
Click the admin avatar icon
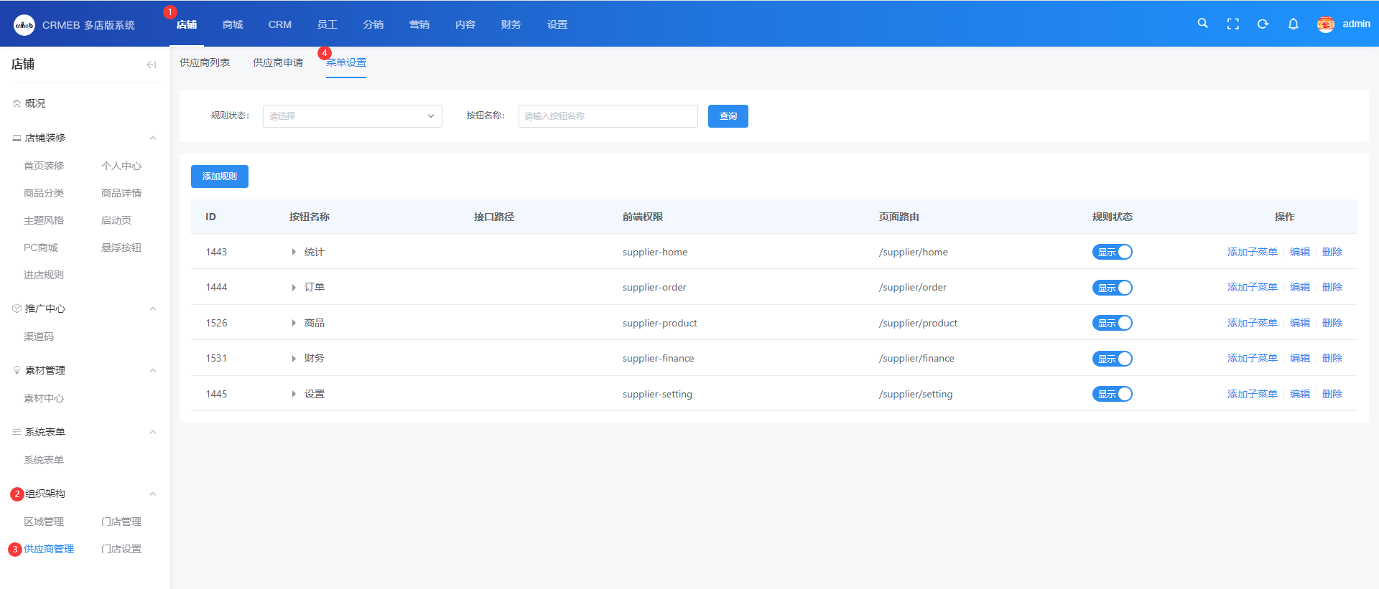(x=1325, y=24)
